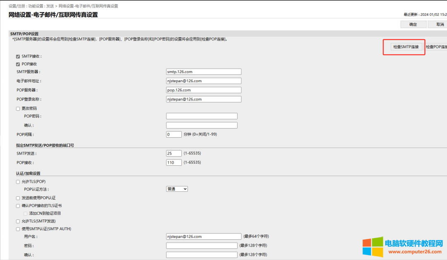Image resolution: width=447 pixels, height=260 pixels.
Task: Enable the 更改密码 checkbox
Action: [18, 108]
